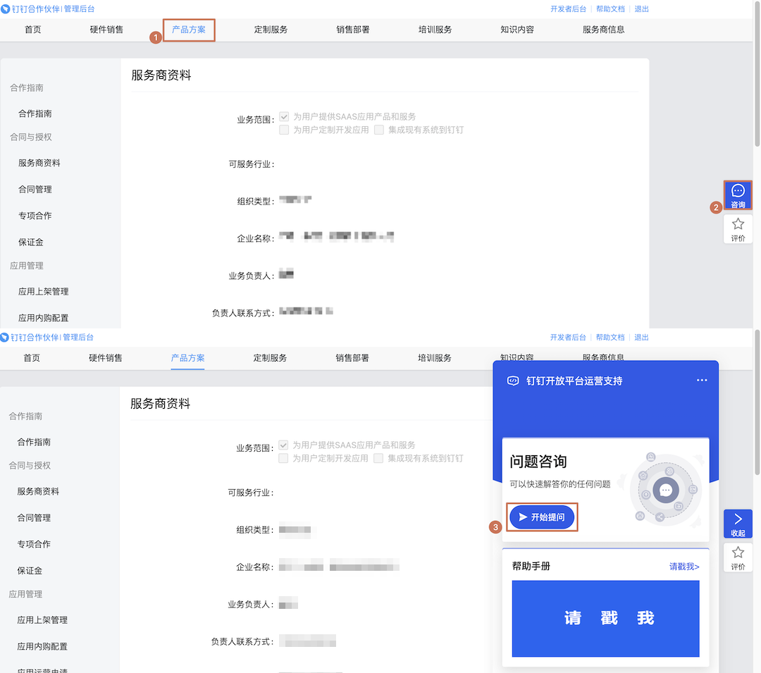Switch to 服务商信息 tab in the upper page
This screenshot has width=761, height=673.
click(603, 30)
